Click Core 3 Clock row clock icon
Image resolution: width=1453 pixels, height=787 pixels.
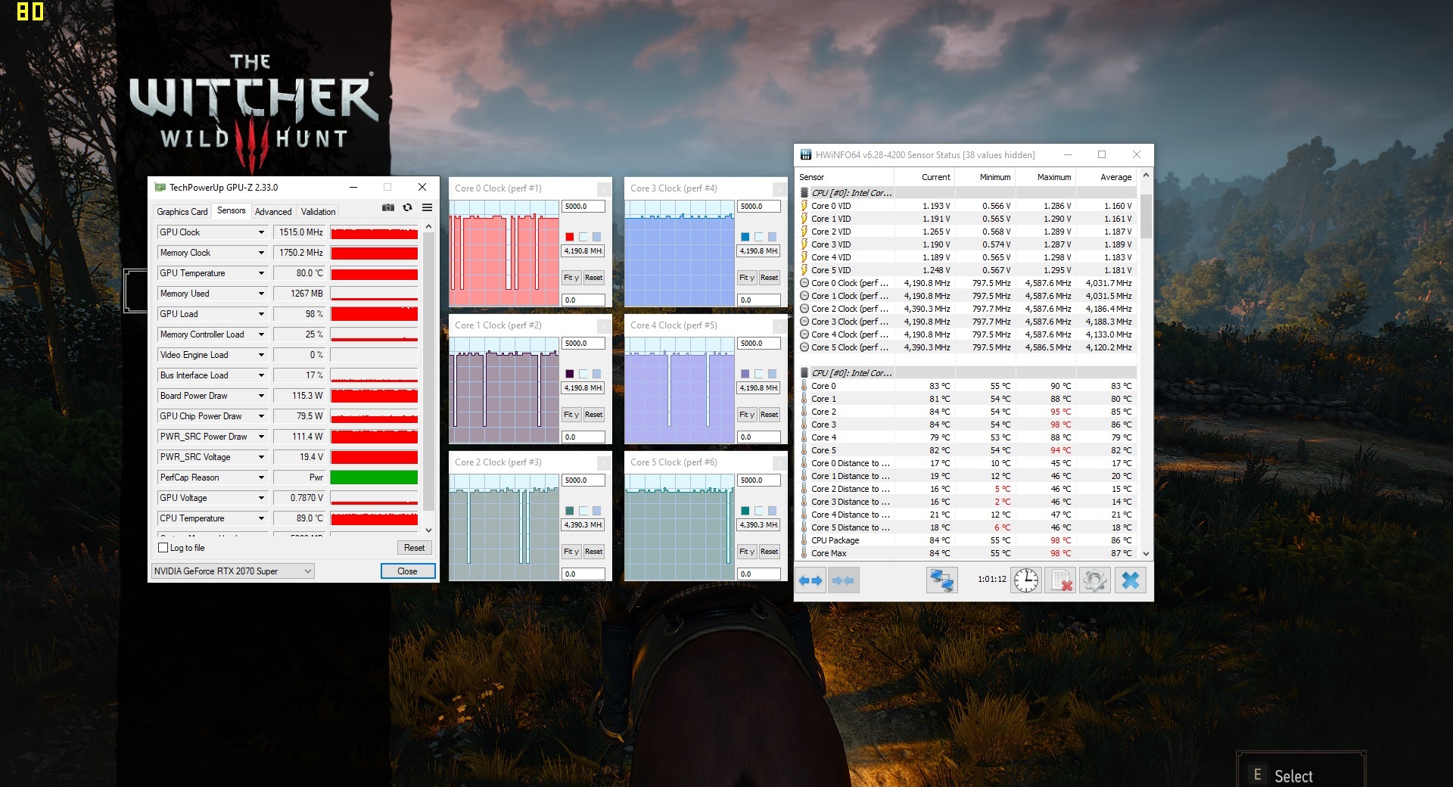coord(804,322)
